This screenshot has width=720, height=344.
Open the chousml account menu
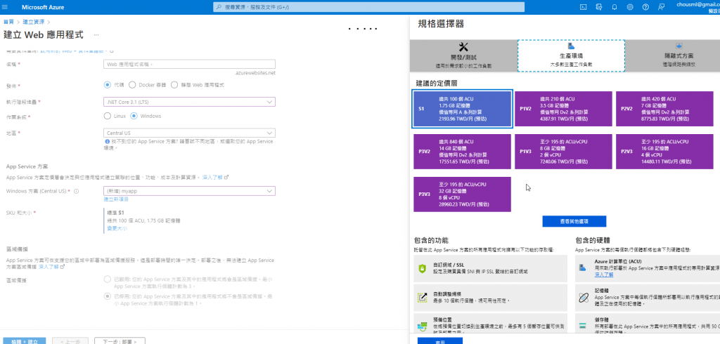[698, 7]
